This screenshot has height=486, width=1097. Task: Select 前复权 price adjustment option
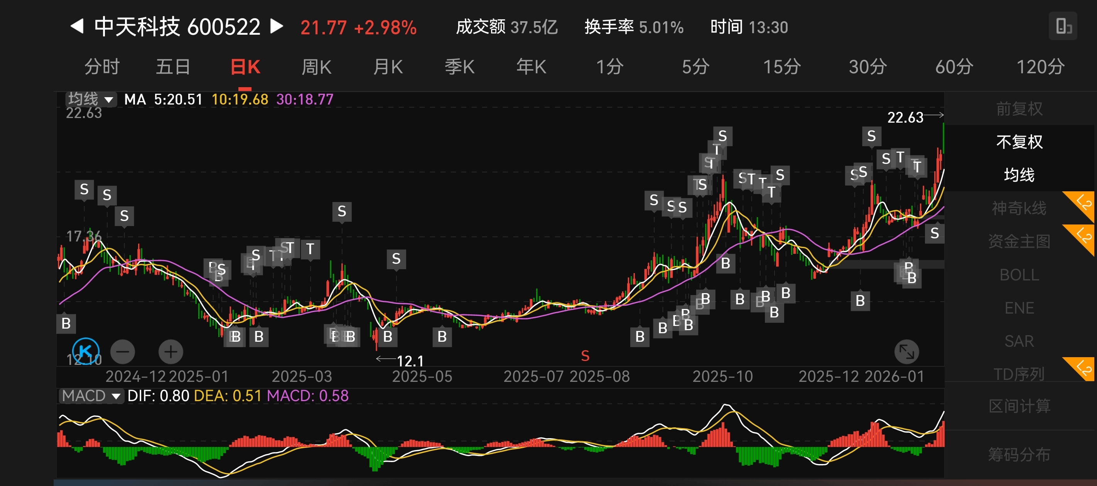[1019, 109]
